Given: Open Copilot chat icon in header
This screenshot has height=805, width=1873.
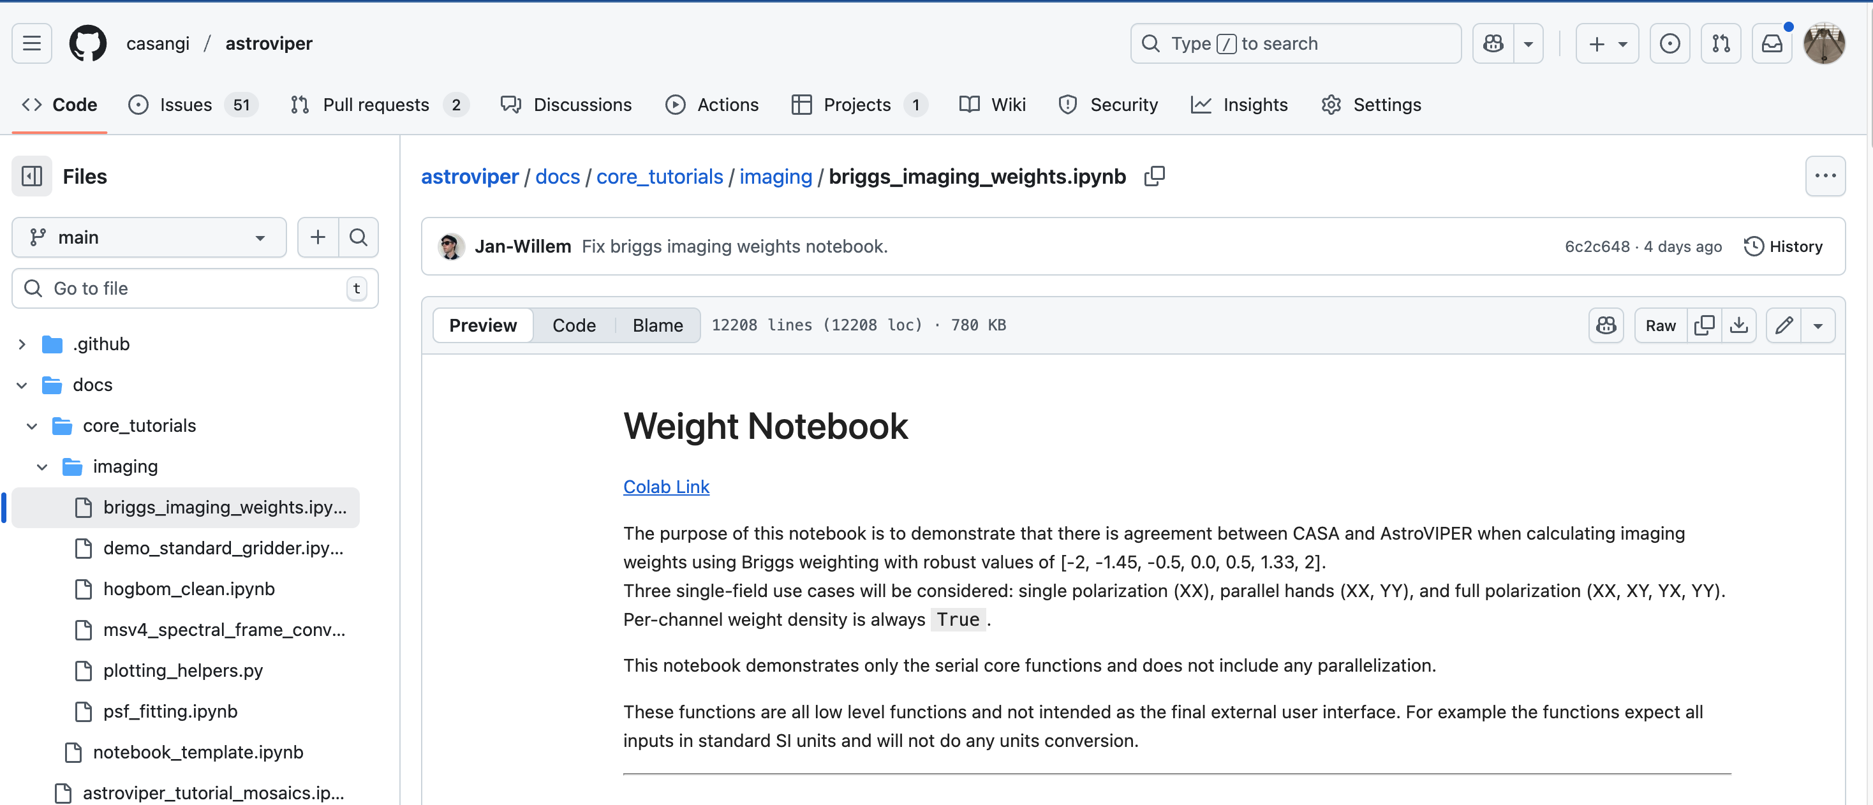Looking at the screenshot, I should [1493, 43].
